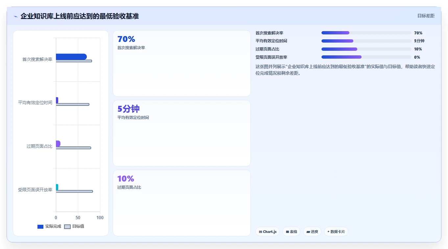Click the 受限页面误开放率 progress bar
Viewport: 448px width, 249px height.
pyautogui.click(x=366, y=57)
